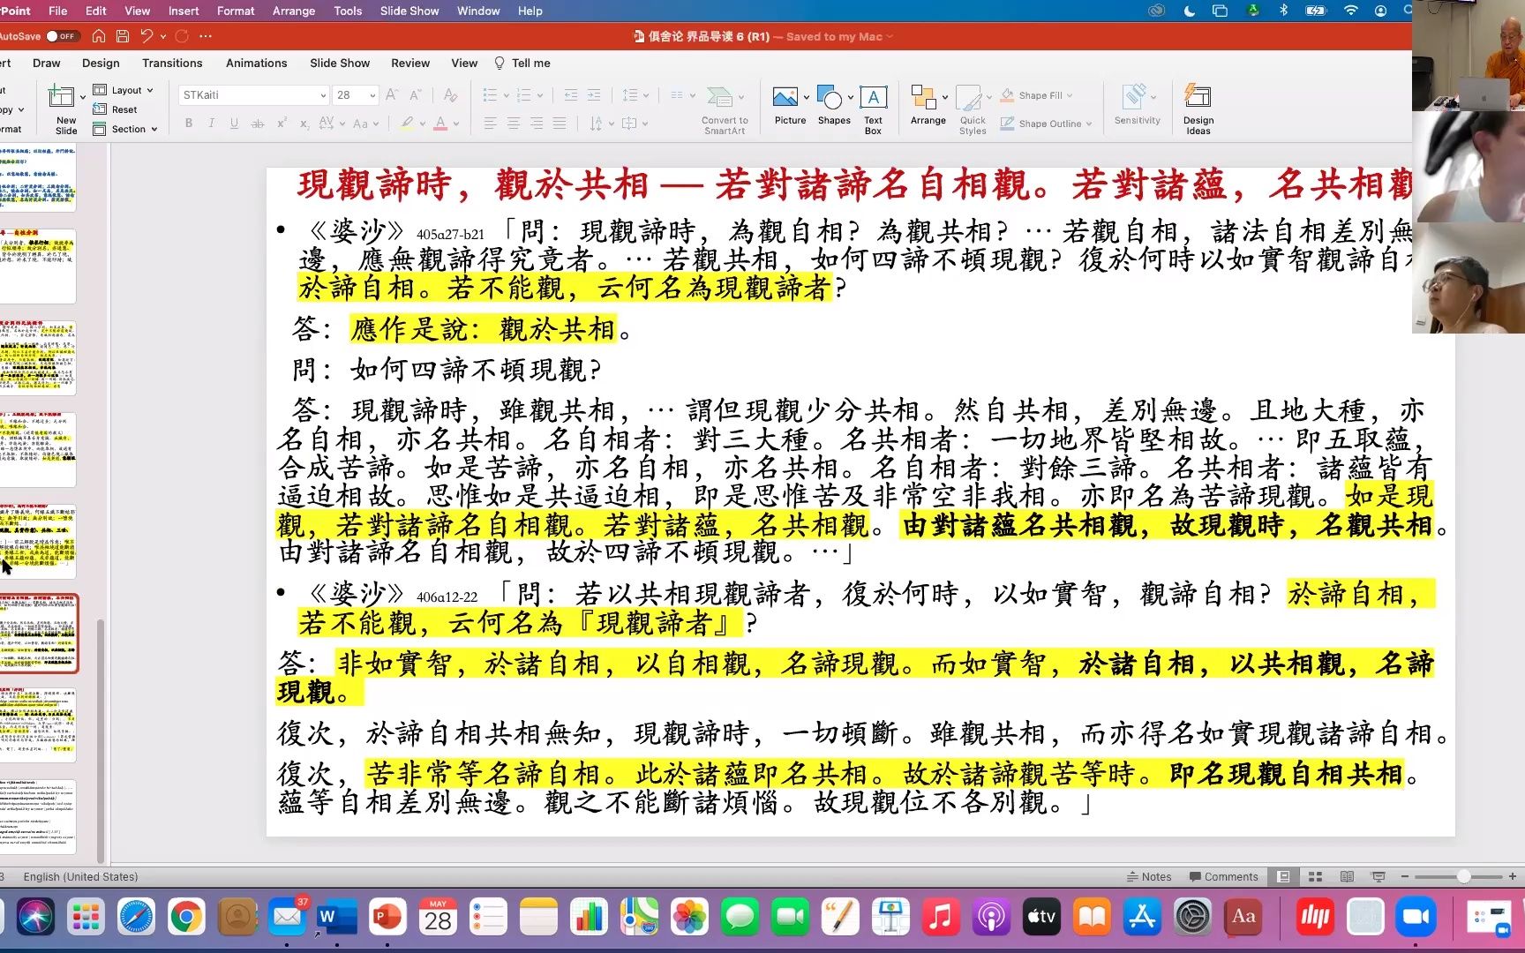Increase the font size

[392, 94]
